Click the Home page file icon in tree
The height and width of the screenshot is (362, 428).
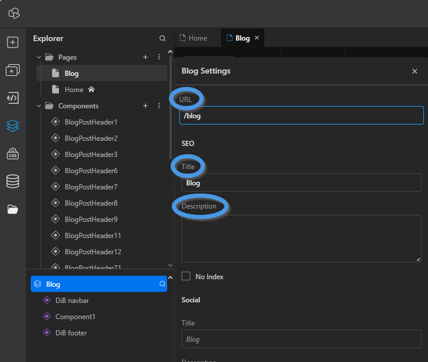click(56, 89)
